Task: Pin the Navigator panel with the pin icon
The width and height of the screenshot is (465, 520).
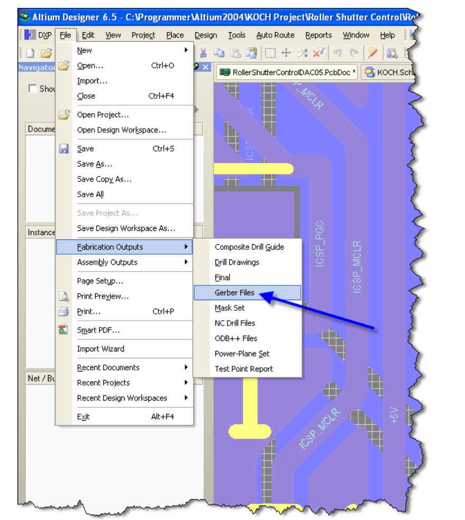Action: 195,67
